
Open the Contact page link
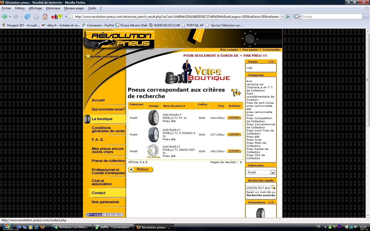(x=98, y=193)
